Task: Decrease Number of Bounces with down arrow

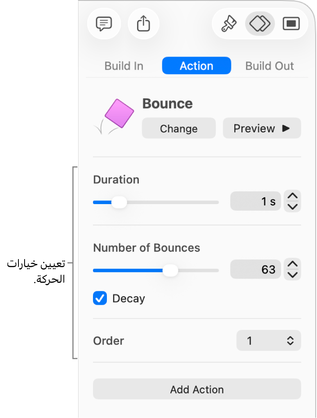Action: point(292,274)
